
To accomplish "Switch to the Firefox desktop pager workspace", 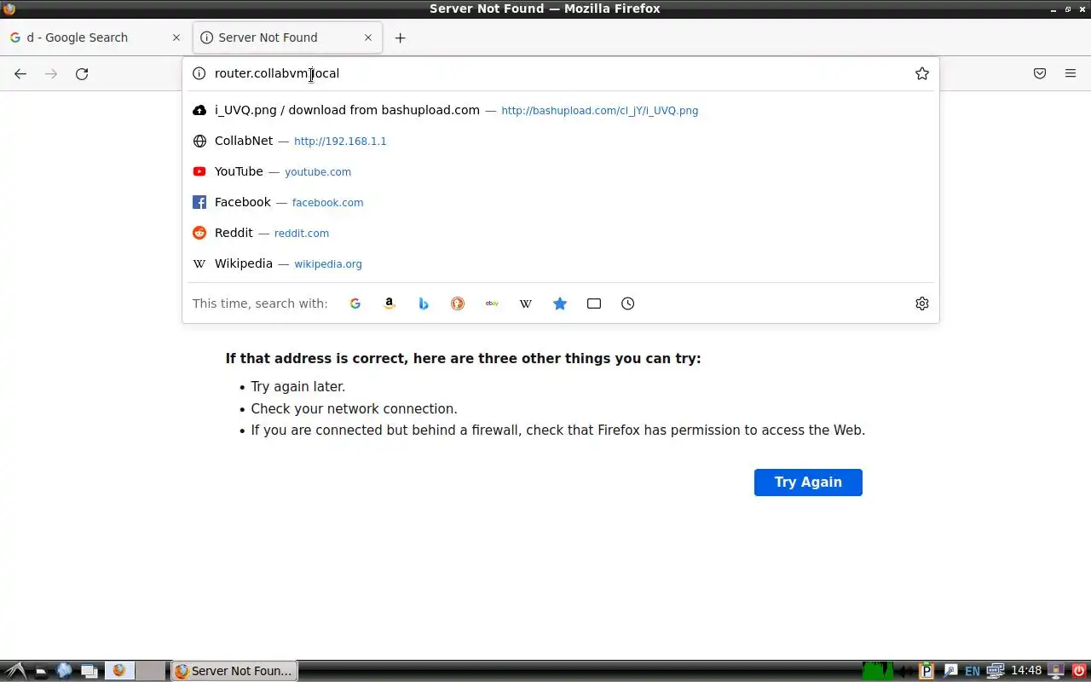I will coord(119,671).
